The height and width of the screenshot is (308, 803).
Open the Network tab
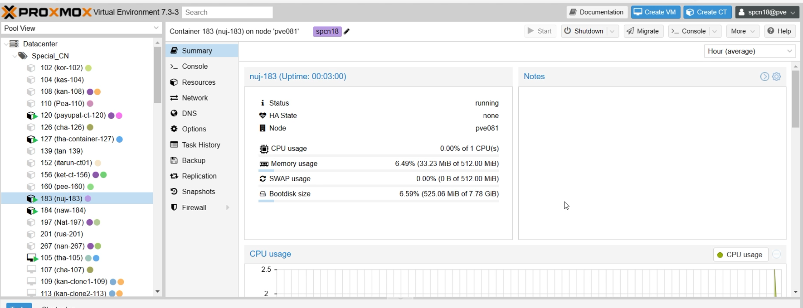coord(202,98)
